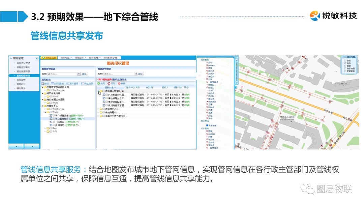Uncheck the 排水 layer checkbox
Image resolution: width=364 pixels, height=205 pixels.
tap(345, 63)
